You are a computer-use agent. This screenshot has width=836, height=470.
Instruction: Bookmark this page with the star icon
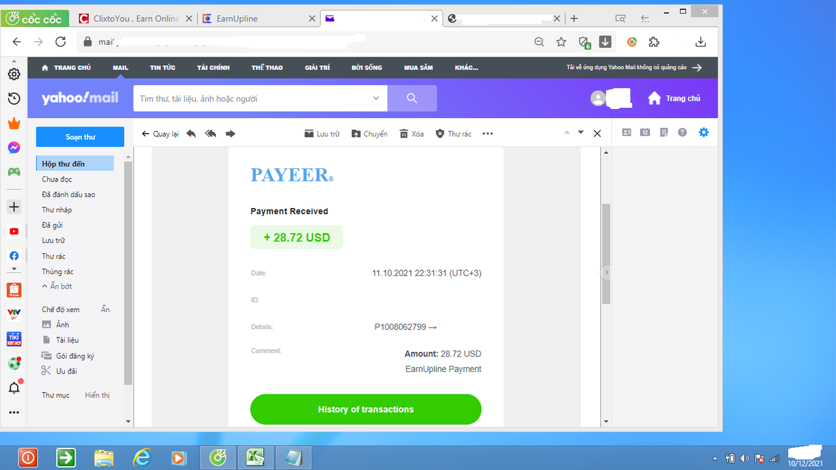561,42
